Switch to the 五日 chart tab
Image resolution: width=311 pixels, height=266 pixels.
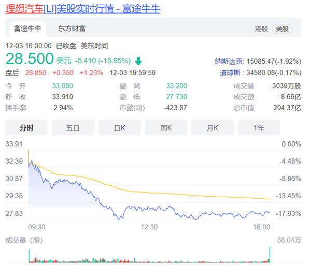click(x=73, y=128)
